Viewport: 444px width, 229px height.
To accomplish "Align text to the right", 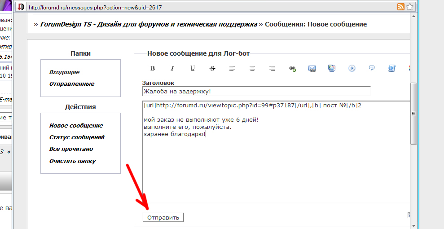I will (272, 69).
